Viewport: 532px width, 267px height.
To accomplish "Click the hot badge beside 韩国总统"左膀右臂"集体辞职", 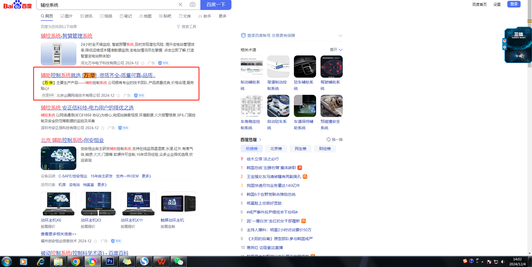I will (300, 168).
